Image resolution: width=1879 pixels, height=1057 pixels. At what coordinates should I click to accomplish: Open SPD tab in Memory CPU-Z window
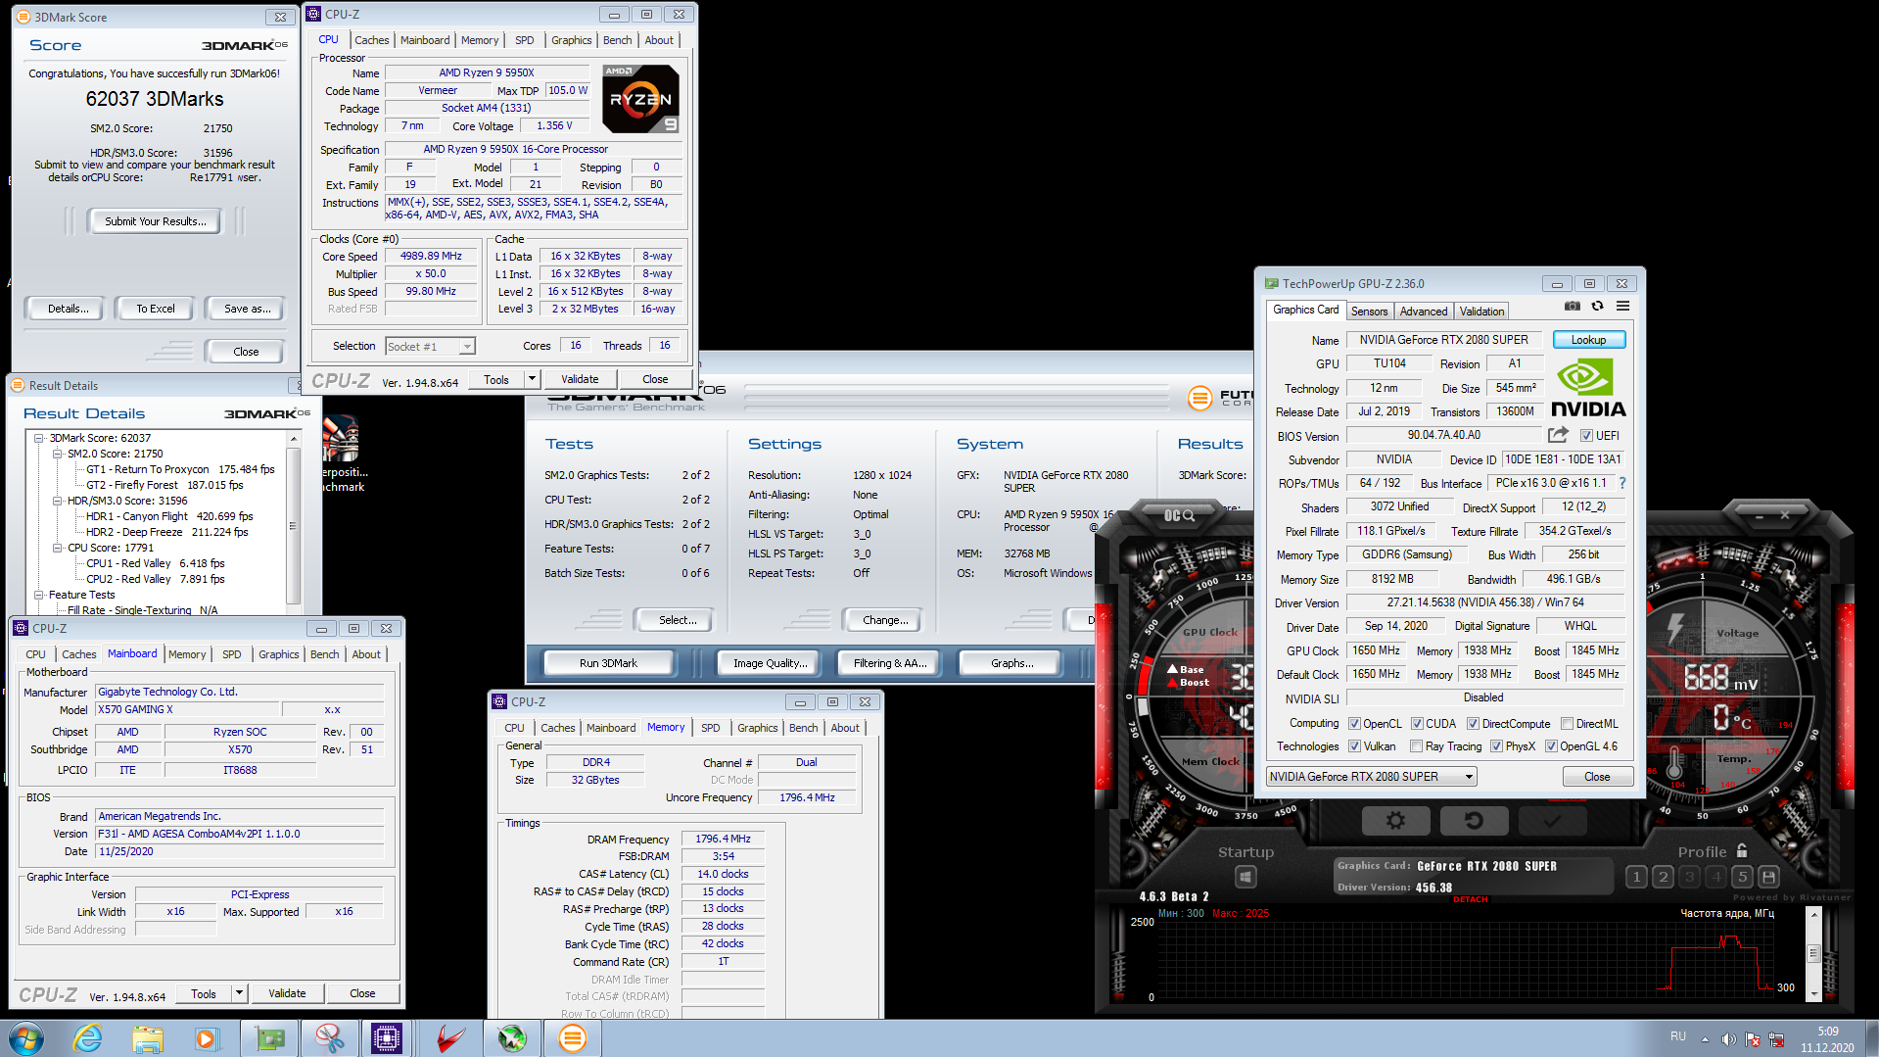click(x=711, y=728)
